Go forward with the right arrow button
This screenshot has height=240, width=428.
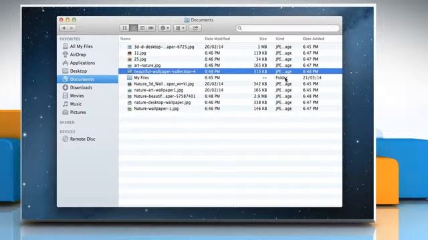[72, 28]
